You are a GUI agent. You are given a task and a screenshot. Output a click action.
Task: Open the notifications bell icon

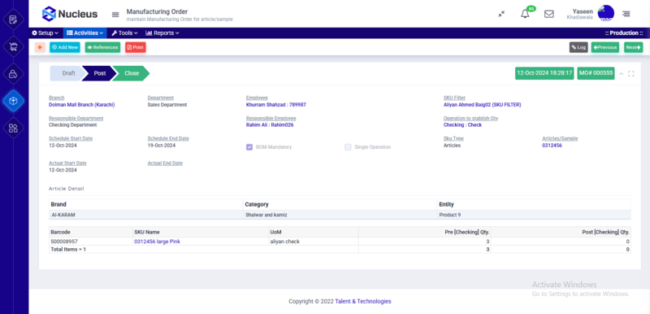coord(525,14)
